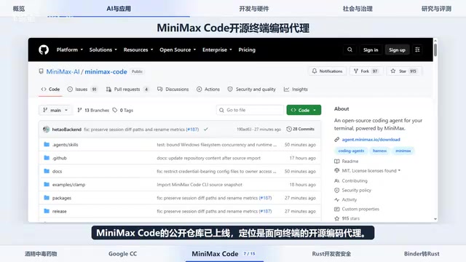Expand the Platform menu

(70, 49)
